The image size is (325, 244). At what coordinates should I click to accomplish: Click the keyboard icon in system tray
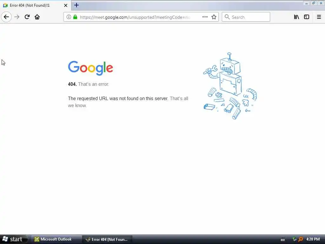coord(283,240)
